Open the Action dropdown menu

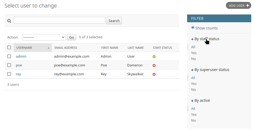[x=44, y=37]
